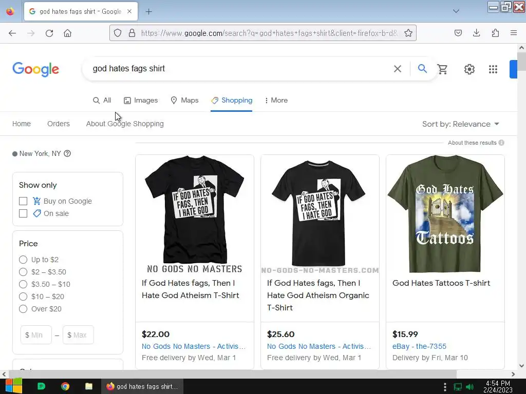Open the taskbar clock and date
Screen dimensions: 526x394
498,386
